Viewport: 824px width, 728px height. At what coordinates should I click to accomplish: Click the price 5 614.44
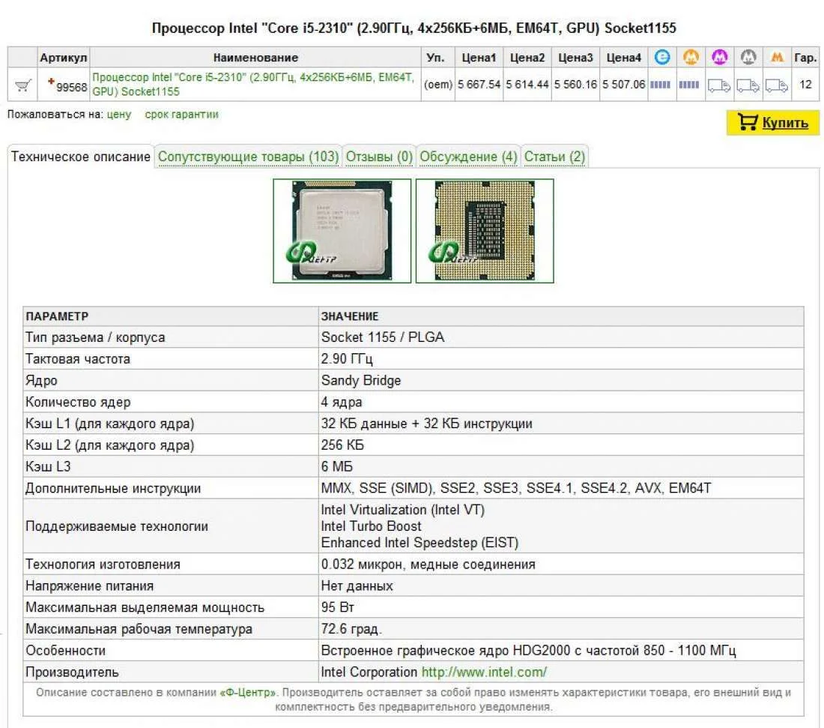click(x=527, y=84)
